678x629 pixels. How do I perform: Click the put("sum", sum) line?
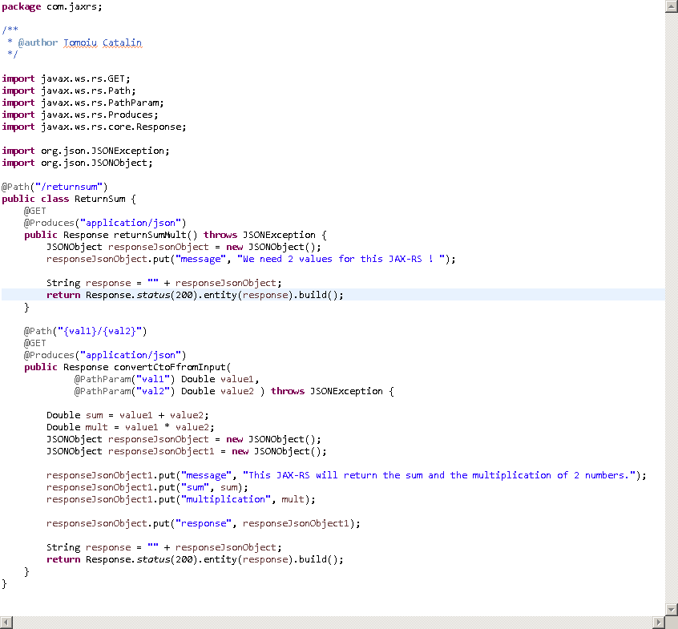147,487
